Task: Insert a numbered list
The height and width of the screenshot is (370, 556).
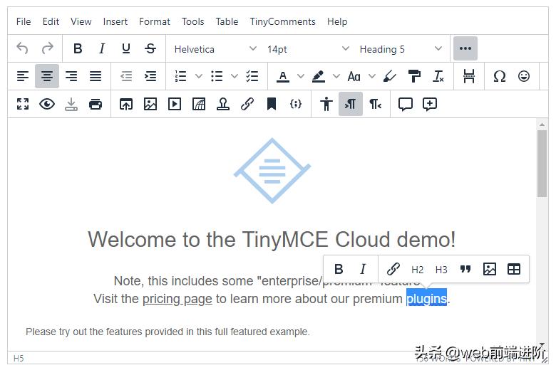Action: 181,76
